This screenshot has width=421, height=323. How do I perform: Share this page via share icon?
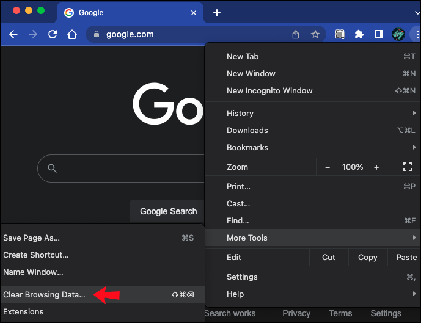296,34
